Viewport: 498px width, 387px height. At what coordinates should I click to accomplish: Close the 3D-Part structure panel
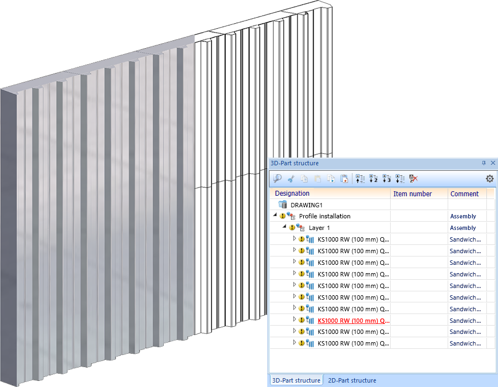tap(493, 163)
